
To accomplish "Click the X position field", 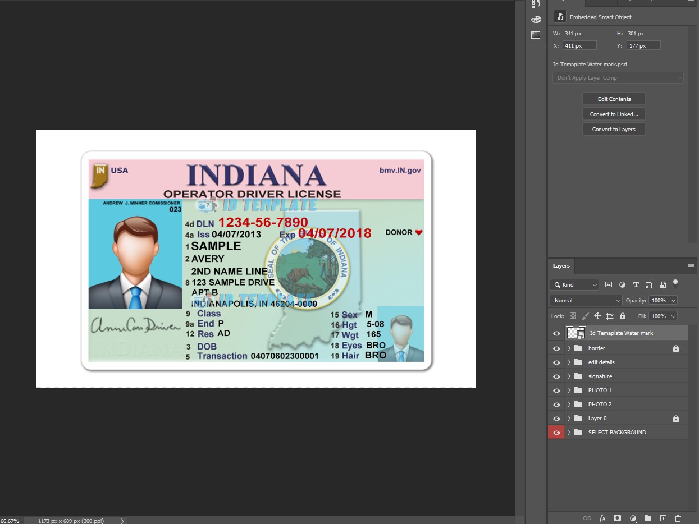I will 579,46.
